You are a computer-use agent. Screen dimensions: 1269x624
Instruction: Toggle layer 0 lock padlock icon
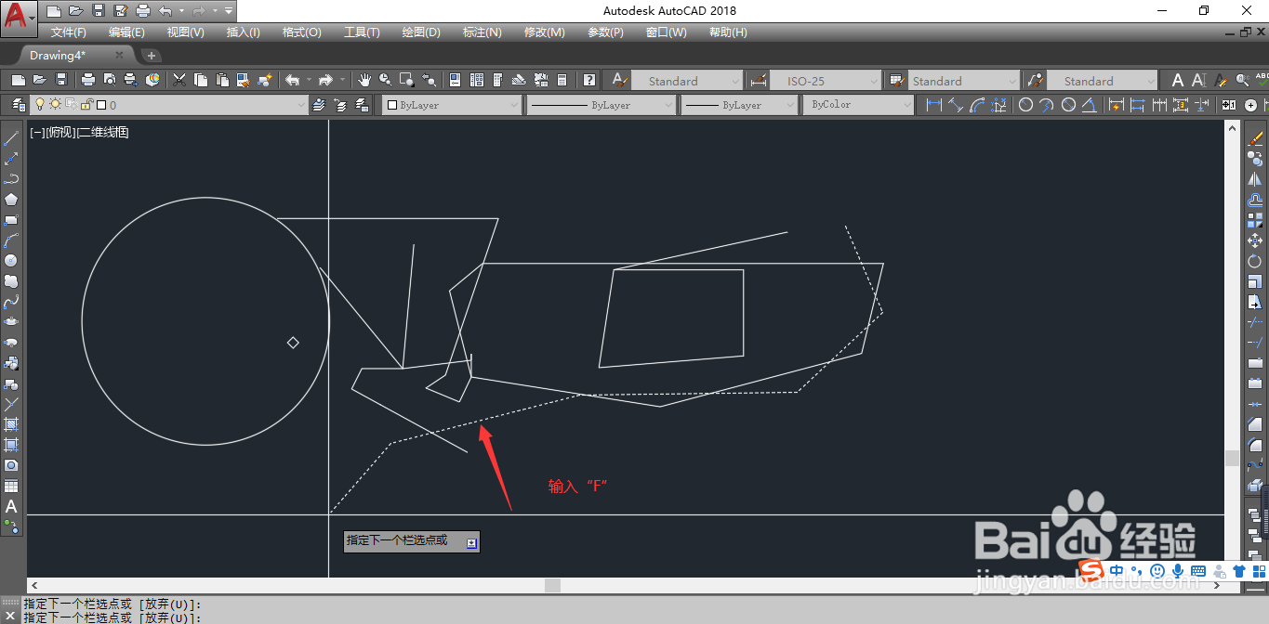(x=86, y=105)
